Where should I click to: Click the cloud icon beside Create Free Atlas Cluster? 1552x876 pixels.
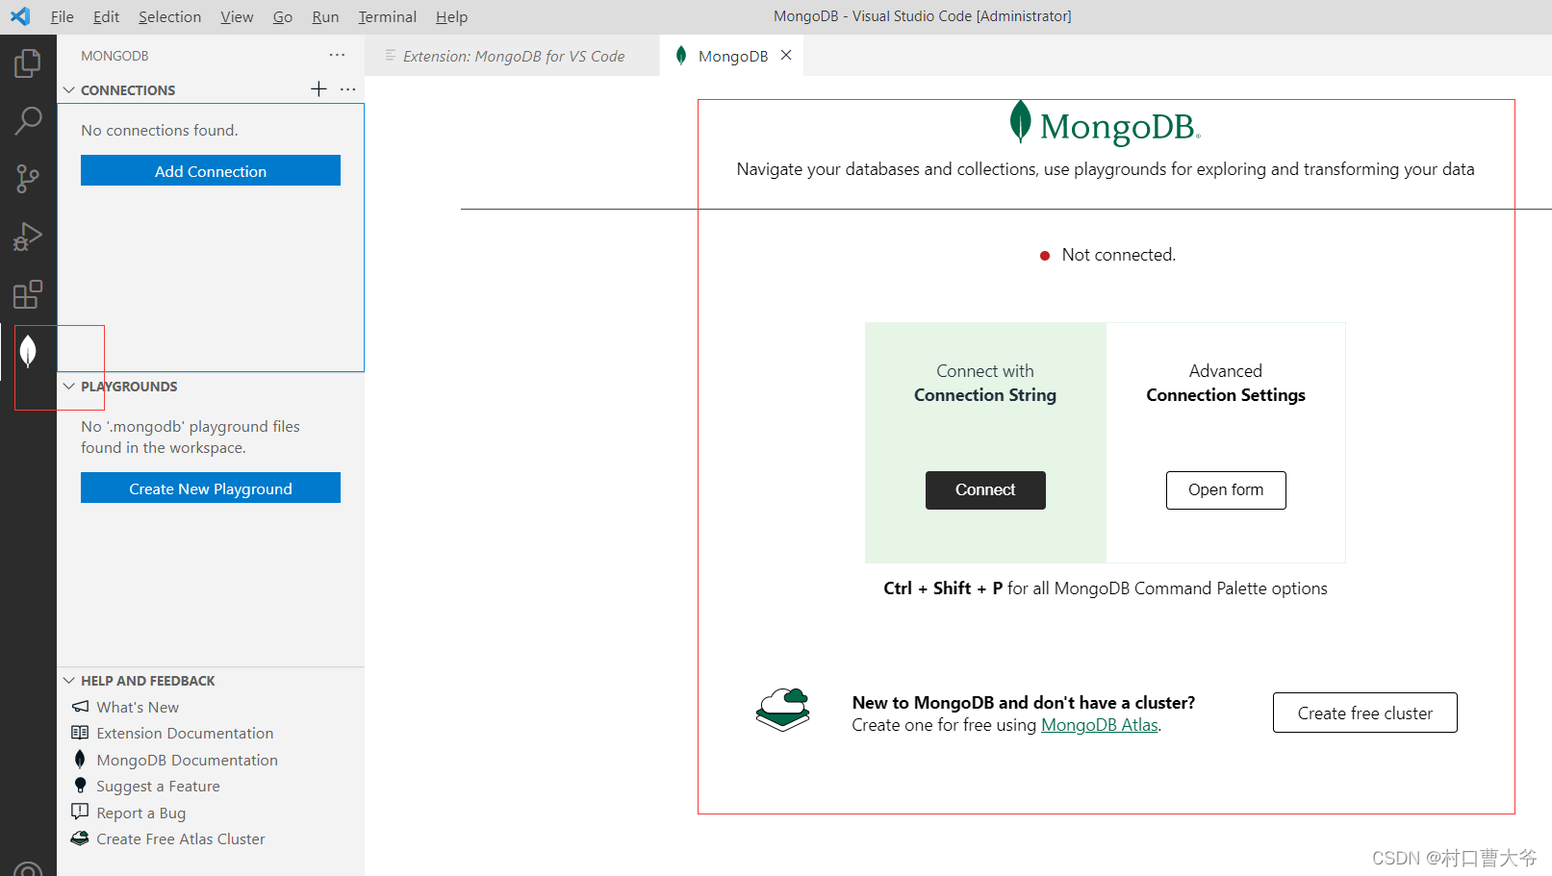pos(80,838)
